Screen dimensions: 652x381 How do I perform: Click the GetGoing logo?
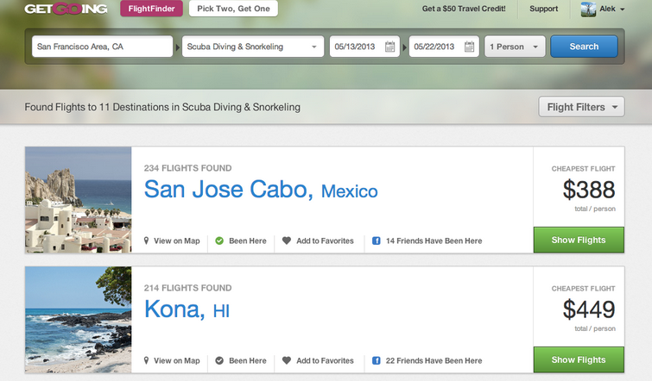click(x=66, y=9)
